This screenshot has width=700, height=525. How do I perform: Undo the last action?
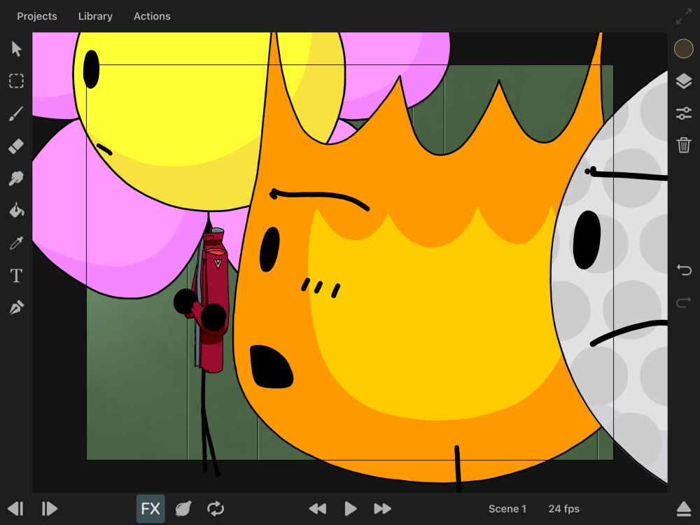[683, 269]
